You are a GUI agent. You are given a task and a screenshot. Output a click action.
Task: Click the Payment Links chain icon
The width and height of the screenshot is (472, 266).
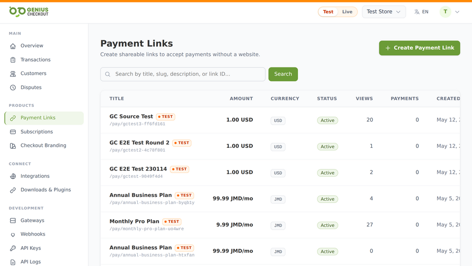pyautogui.click(x=13, y=118)
